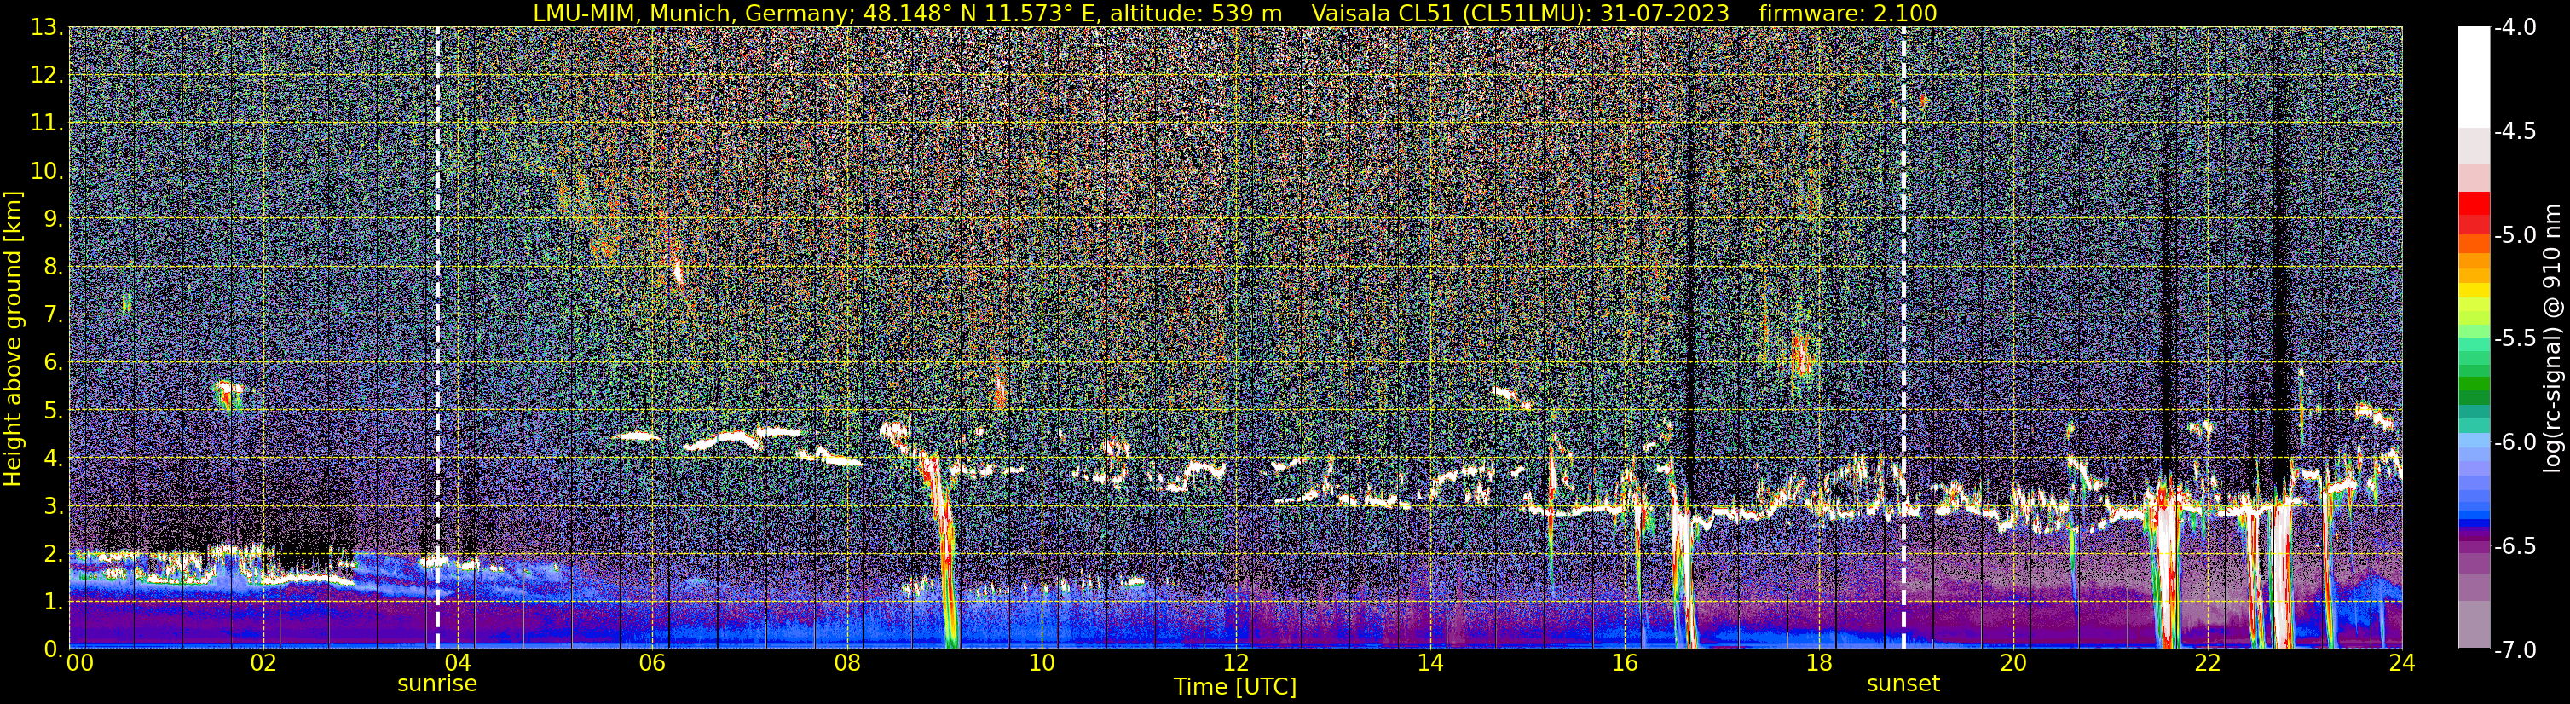Click the y-axis tick label '9.'
This screenshot has height=704, width=2570.
pyautogui.click(x=53, y=219)
